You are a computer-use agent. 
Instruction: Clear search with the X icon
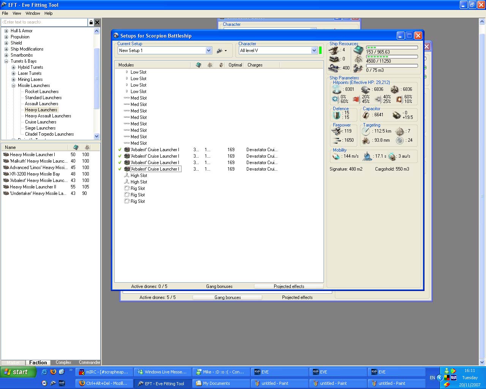97,22
